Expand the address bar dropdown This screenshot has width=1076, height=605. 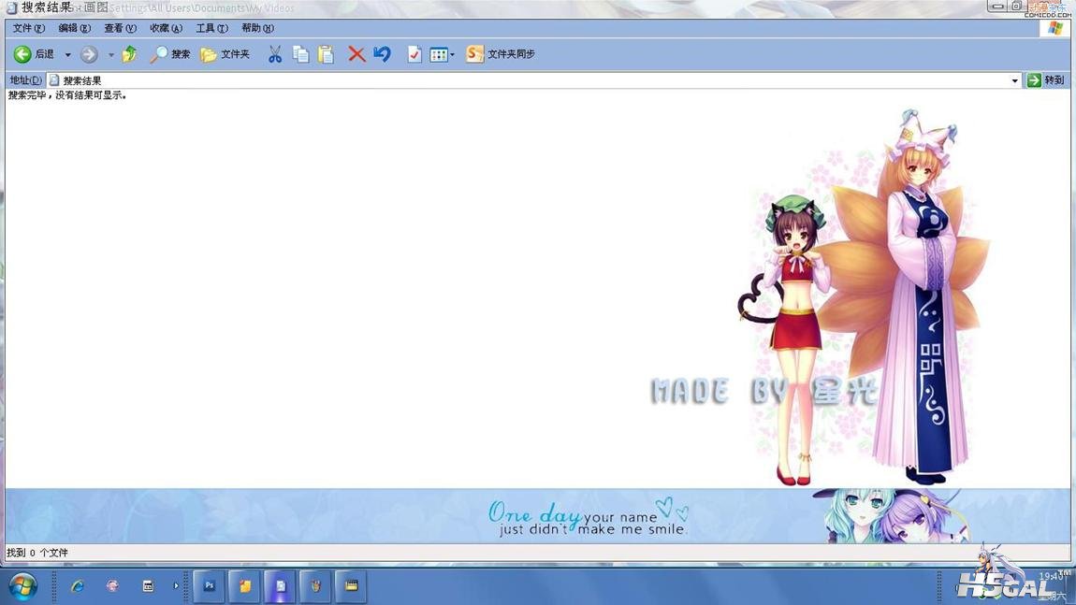tap(1014, 80)
